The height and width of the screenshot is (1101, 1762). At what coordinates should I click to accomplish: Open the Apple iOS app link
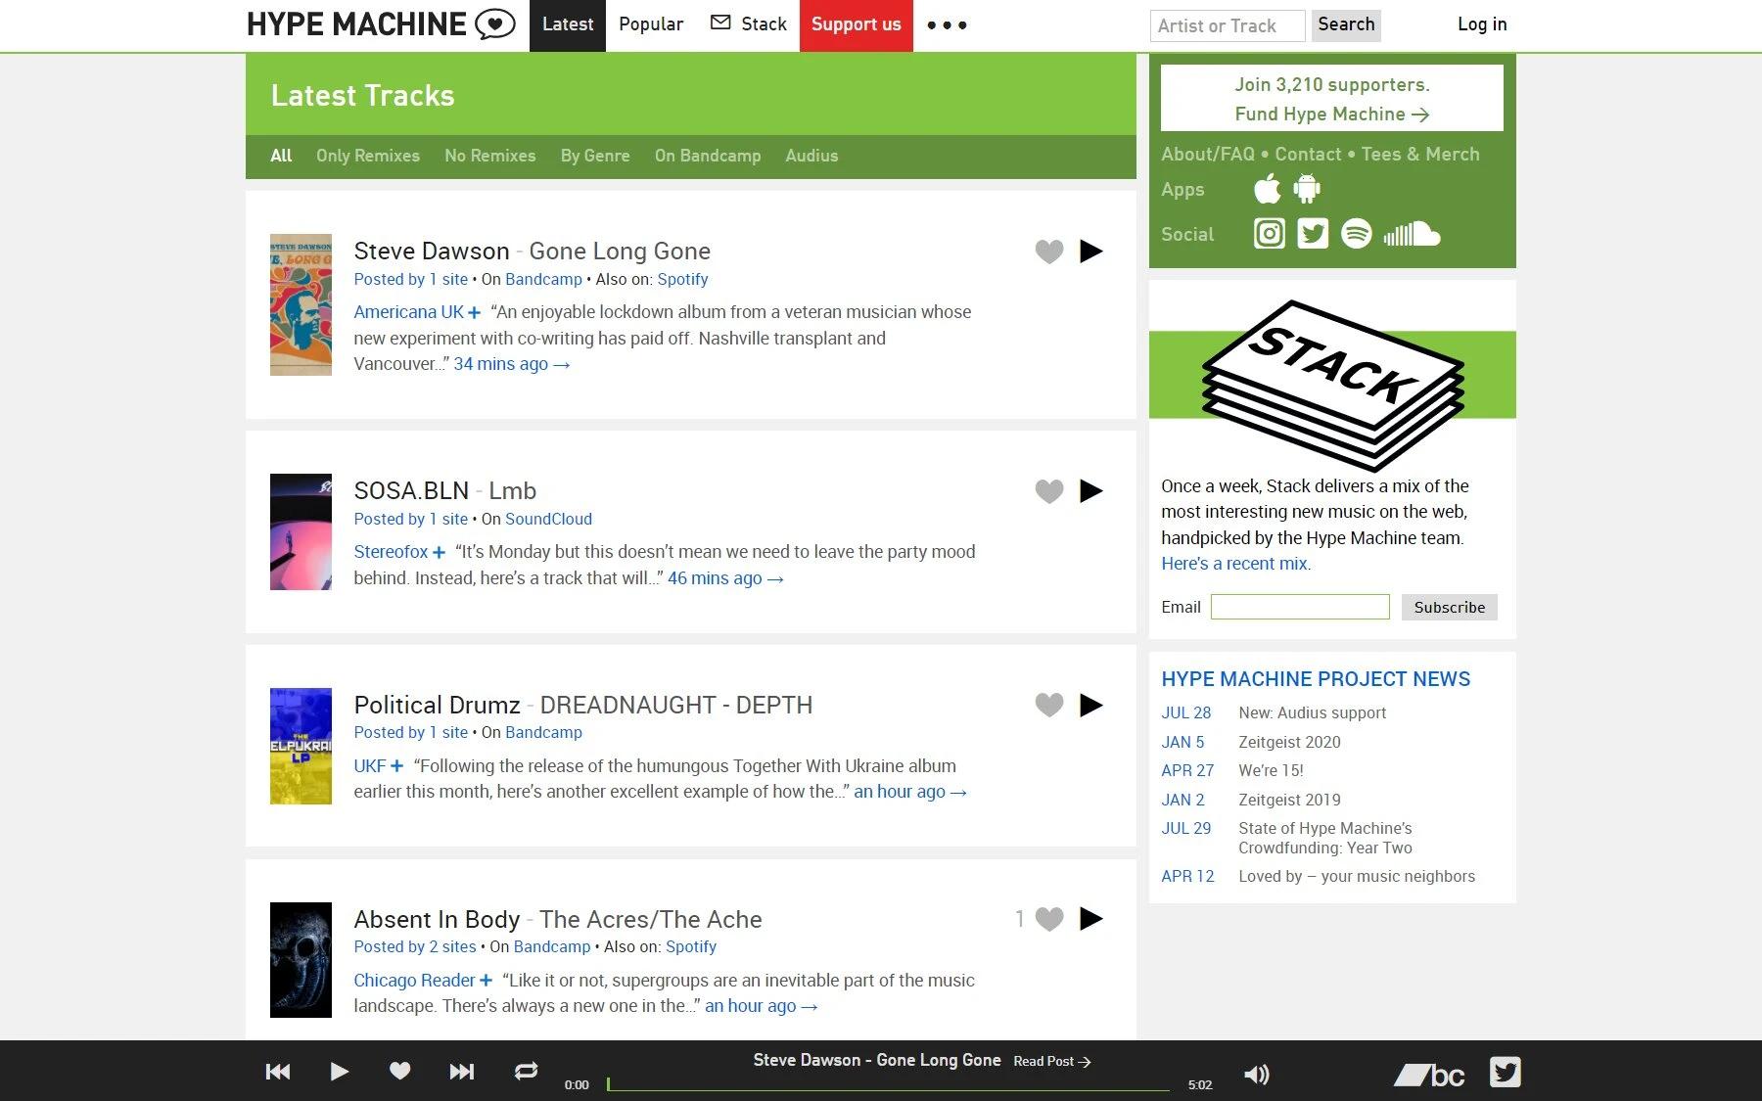click(x=1267, y=189)
